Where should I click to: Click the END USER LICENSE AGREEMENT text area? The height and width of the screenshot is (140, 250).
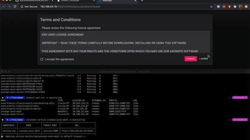[x=125, y=42]
